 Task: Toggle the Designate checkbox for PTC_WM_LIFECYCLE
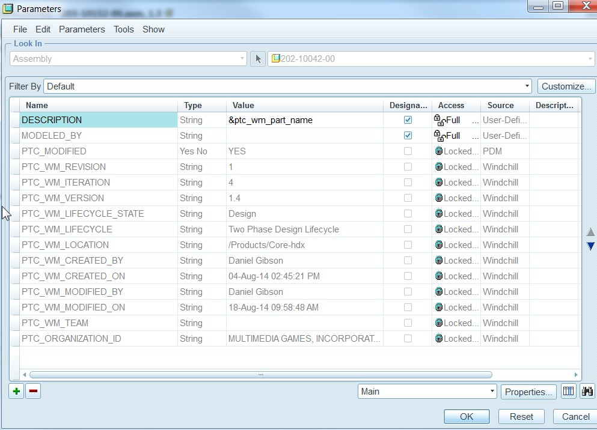[x=408, y=229]
